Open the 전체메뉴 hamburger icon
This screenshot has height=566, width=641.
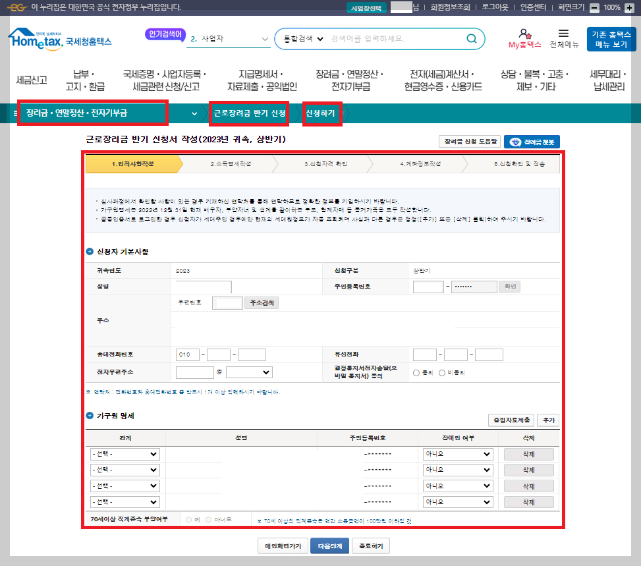(x=564, y=39)
